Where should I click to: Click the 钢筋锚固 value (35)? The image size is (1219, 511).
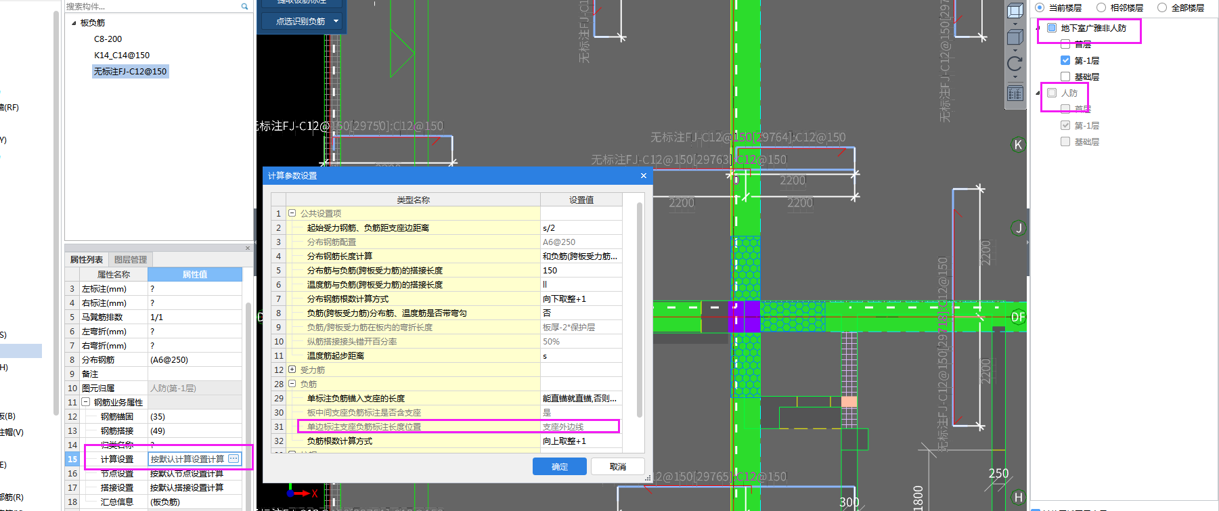[195, 416]
